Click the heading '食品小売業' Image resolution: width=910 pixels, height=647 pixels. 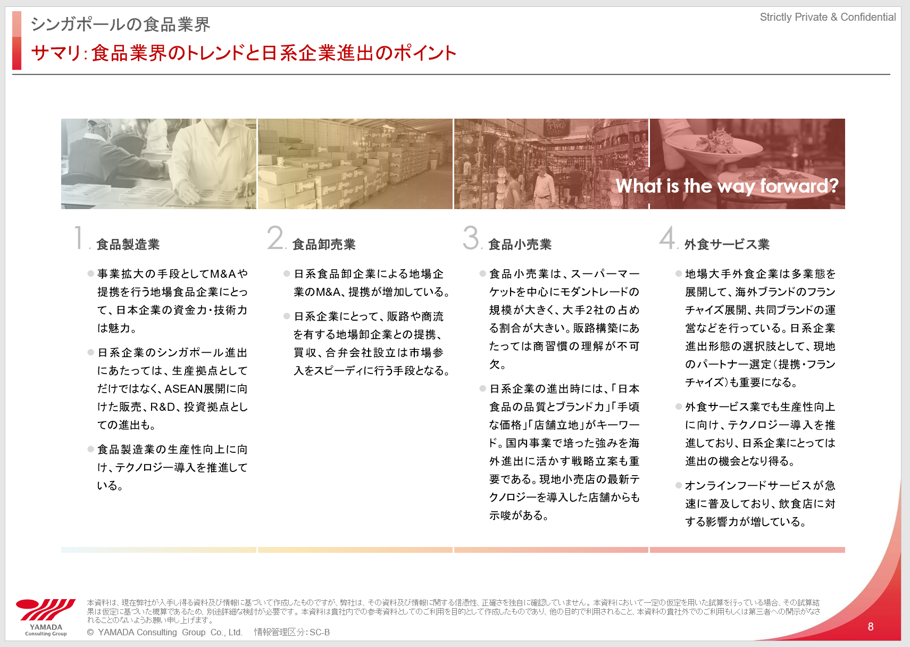520,244
